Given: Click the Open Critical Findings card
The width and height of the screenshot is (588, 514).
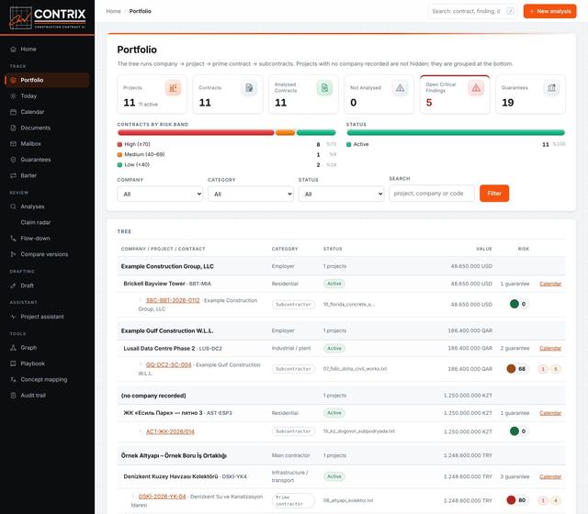Looking at the screenshot, I should (455, 95).
